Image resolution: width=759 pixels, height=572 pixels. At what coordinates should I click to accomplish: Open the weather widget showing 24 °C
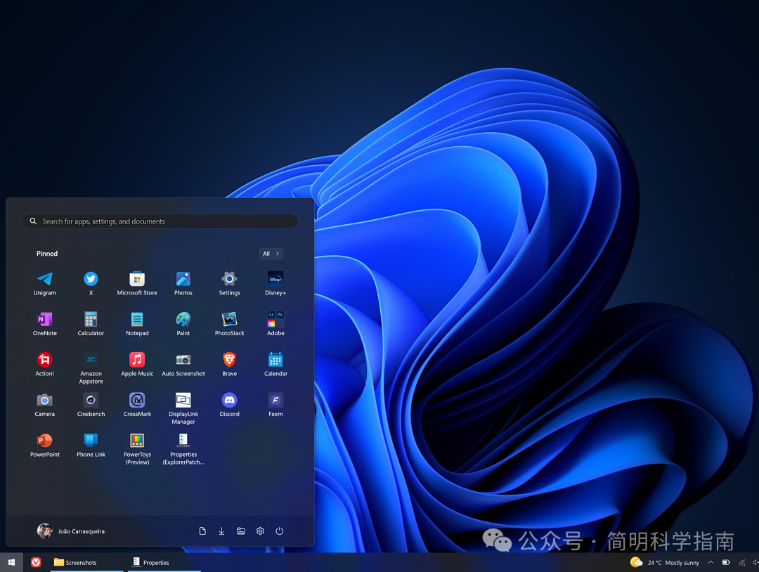[666, 563]
